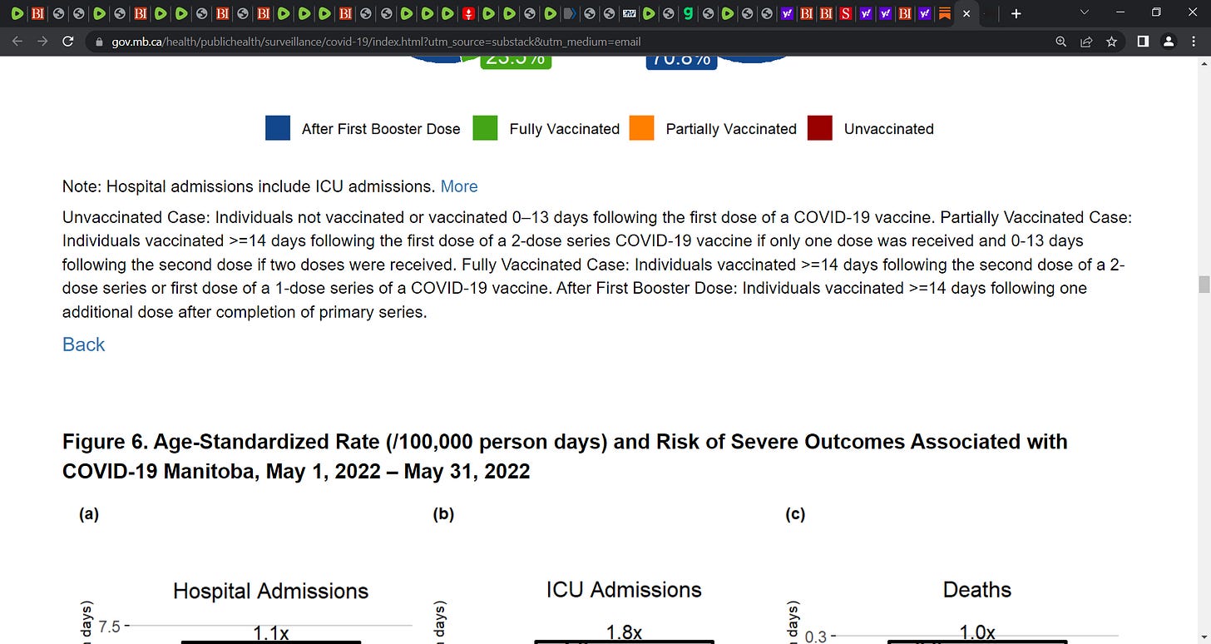The image size is (1211, 644).
Task: Switch to the green 'g' icon tab
Action: 688,13
